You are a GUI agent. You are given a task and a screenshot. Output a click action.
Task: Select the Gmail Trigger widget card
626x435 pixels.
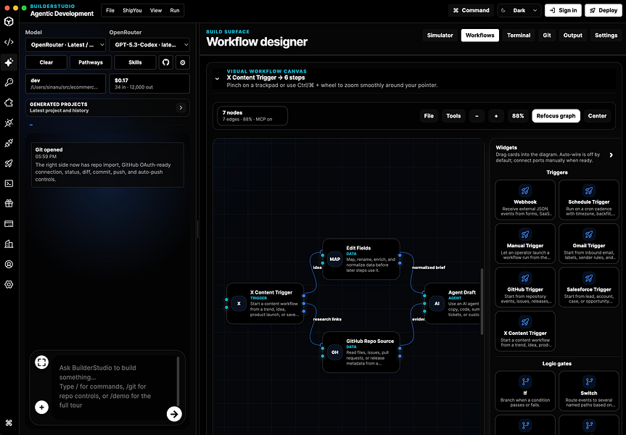pyautogui.click(x=589, y=244)
